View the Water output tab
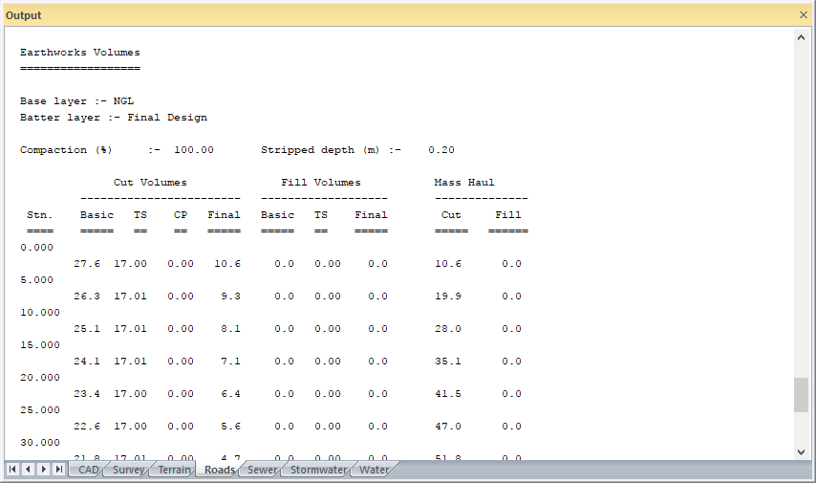Viewport: 816px width, 483px height. click(x=374, y=470)
